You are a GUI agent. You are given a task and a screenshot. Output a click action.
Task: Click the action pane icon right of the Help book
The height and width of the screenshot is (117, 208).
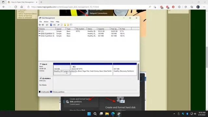[54, 25]
